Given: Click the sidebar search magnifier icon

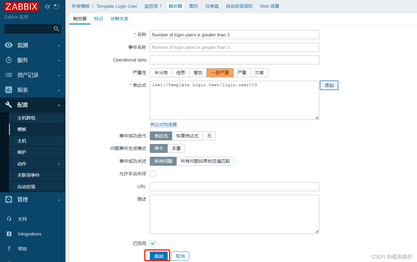Looking at the screenshot, I should coord(56,29).
